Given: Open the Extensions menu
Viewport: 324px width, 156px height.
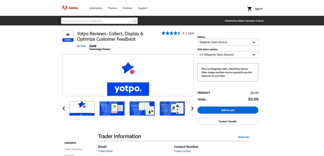Looking at the screenshot, I should point(95,8).
